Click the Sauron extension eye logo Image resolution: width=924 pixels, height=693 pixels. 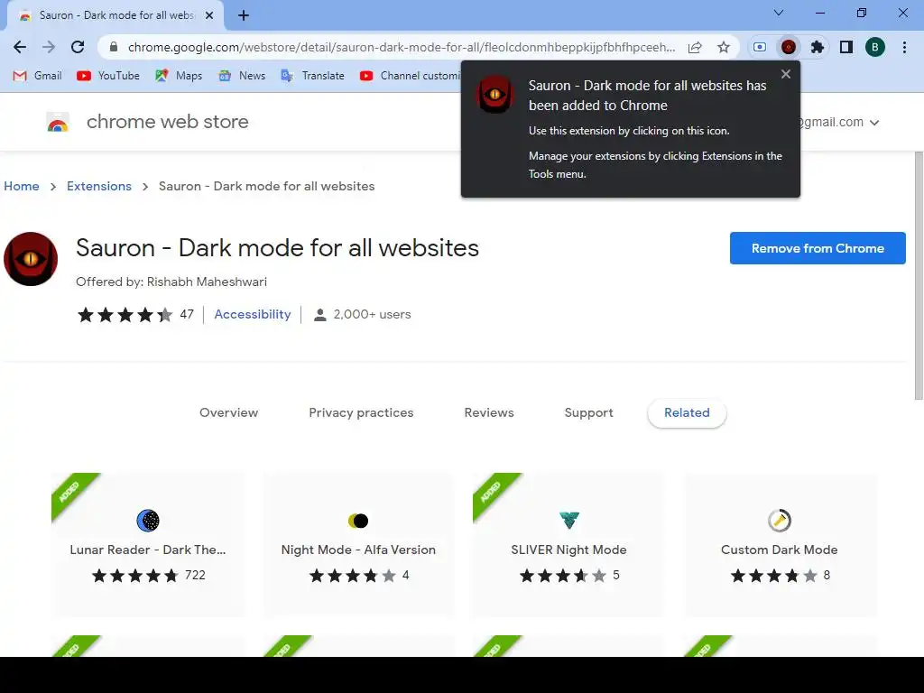31,259
